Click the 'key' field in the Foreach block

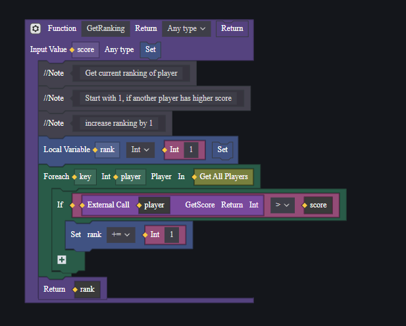(86, 177)
